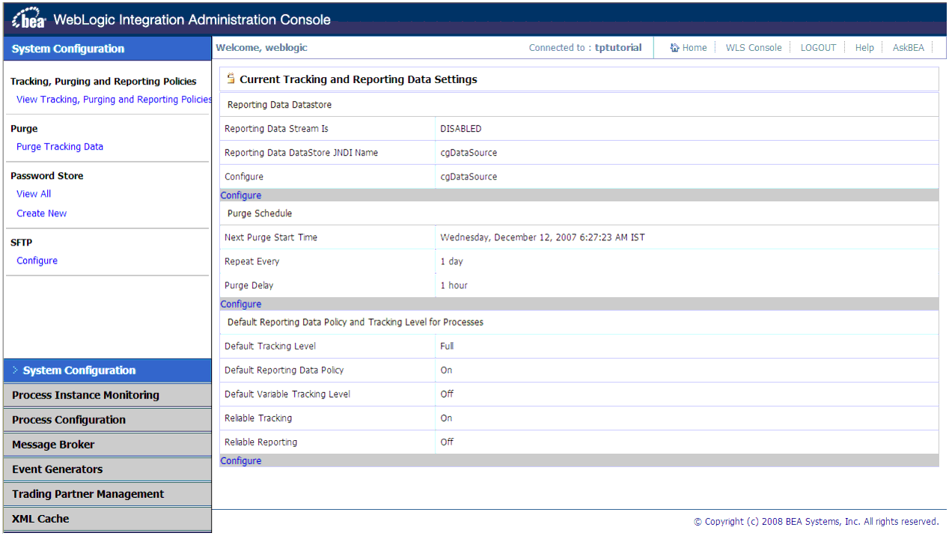Image resolution: width=949 pixels, height=536 pixels.
Task: Click the Home house icon
Action: pyautogui.click(x=674, y=48)
